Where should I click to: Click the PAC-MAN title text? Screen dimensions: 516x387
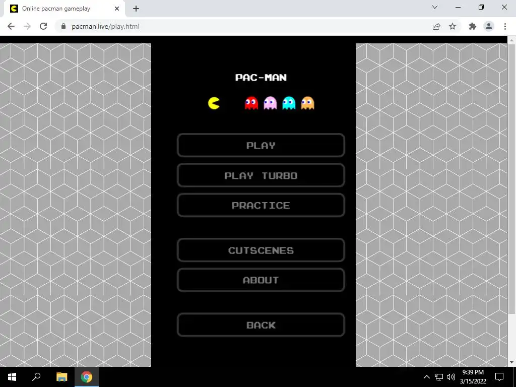[x=261, y=77]
